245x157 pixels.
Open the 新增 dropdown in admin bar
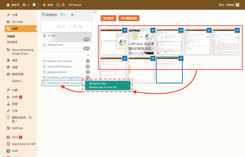(x=48, y=5)
